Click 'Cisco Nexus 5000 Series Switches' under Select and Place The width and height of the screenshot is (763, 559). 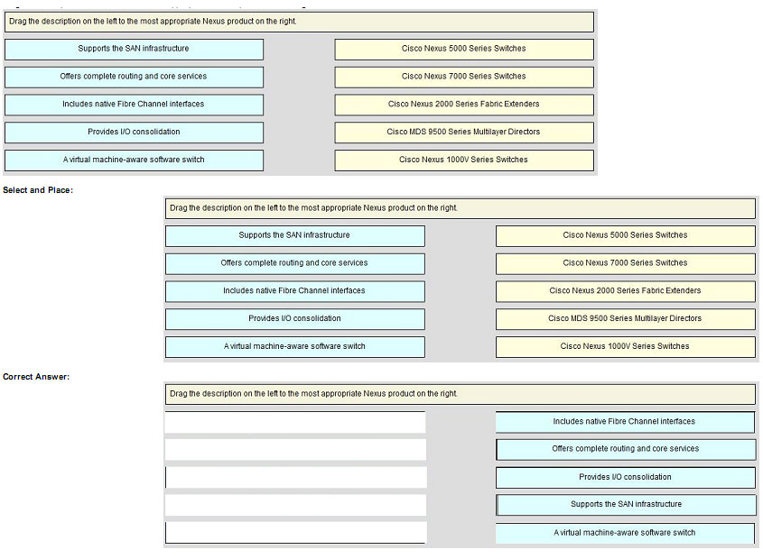pyautogui.click(x=625, y=235)
